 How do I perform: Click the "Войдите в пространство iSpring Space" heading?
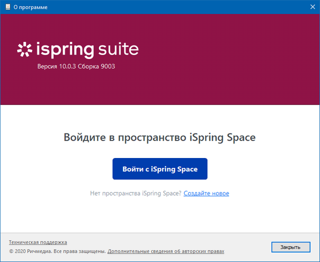[159, 137]
